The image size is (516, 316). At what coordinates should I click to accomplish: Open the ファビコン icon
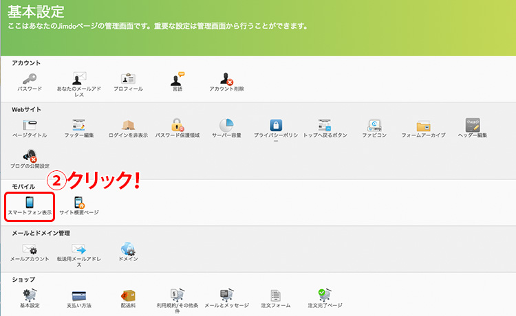(x=374, y=125)
